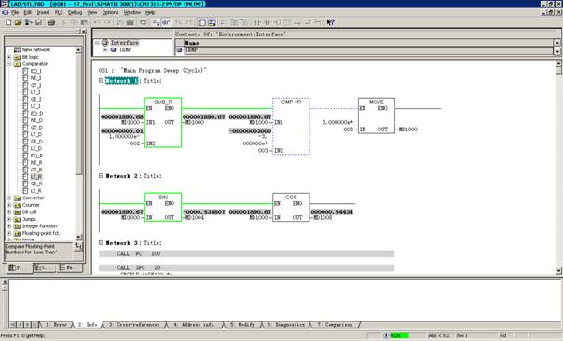This screenshot has width=563, height=341.
Task: Expand the Bit logic folder
Action: pyautogui.click(x=9, y=57)
